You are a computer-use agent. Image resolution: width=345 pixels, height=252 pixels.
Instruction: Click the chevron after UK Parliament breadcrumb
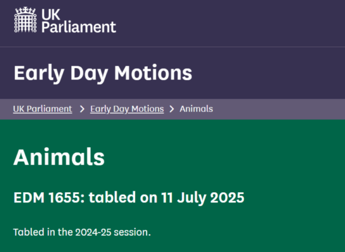coord(82,109)
